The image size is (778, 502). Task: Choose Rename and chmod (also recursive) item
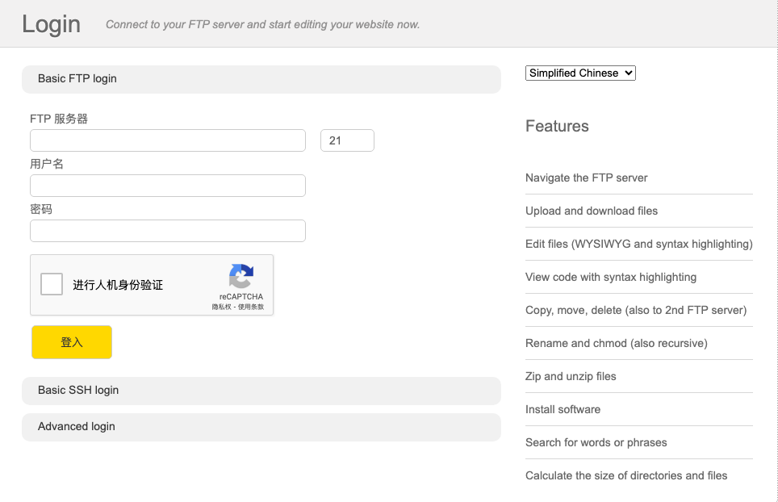tap(617, 343)
